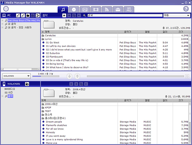Screen dimensions: 192x145
Task: Open the GO PRO tab
Action: point(129,10)
